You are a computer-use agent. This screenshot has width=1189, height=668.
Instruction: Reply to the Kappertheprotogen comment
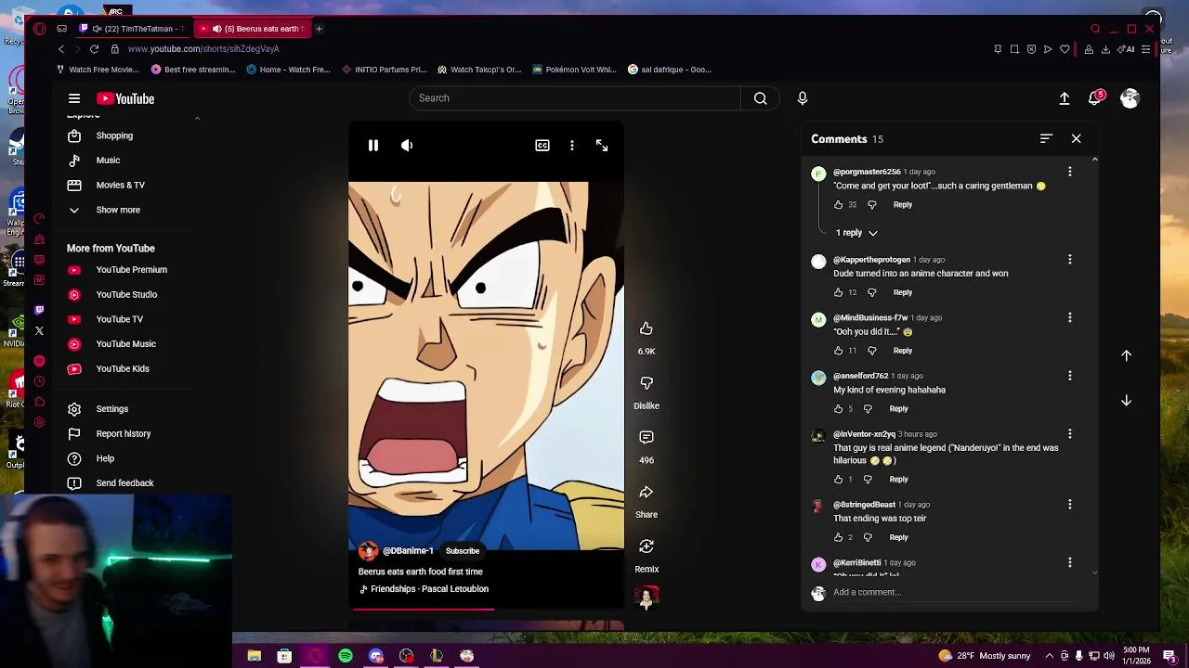click(x=903, y=293)
